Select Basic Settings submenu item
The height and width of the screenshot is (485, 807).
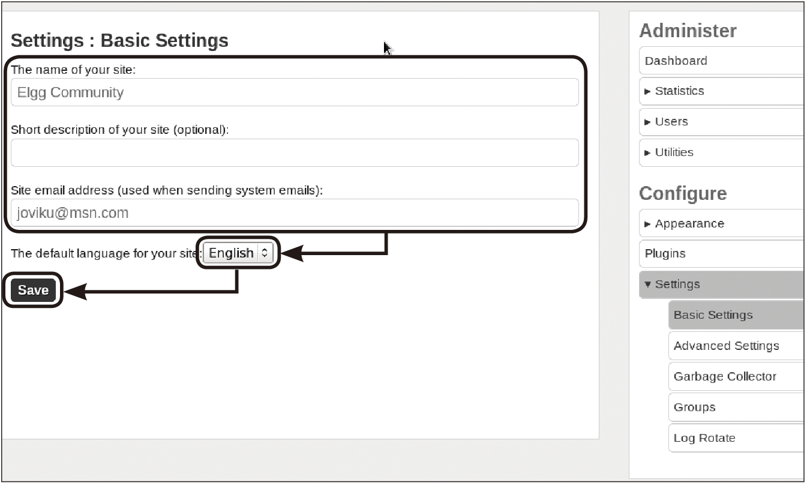[x=736, y=315]
